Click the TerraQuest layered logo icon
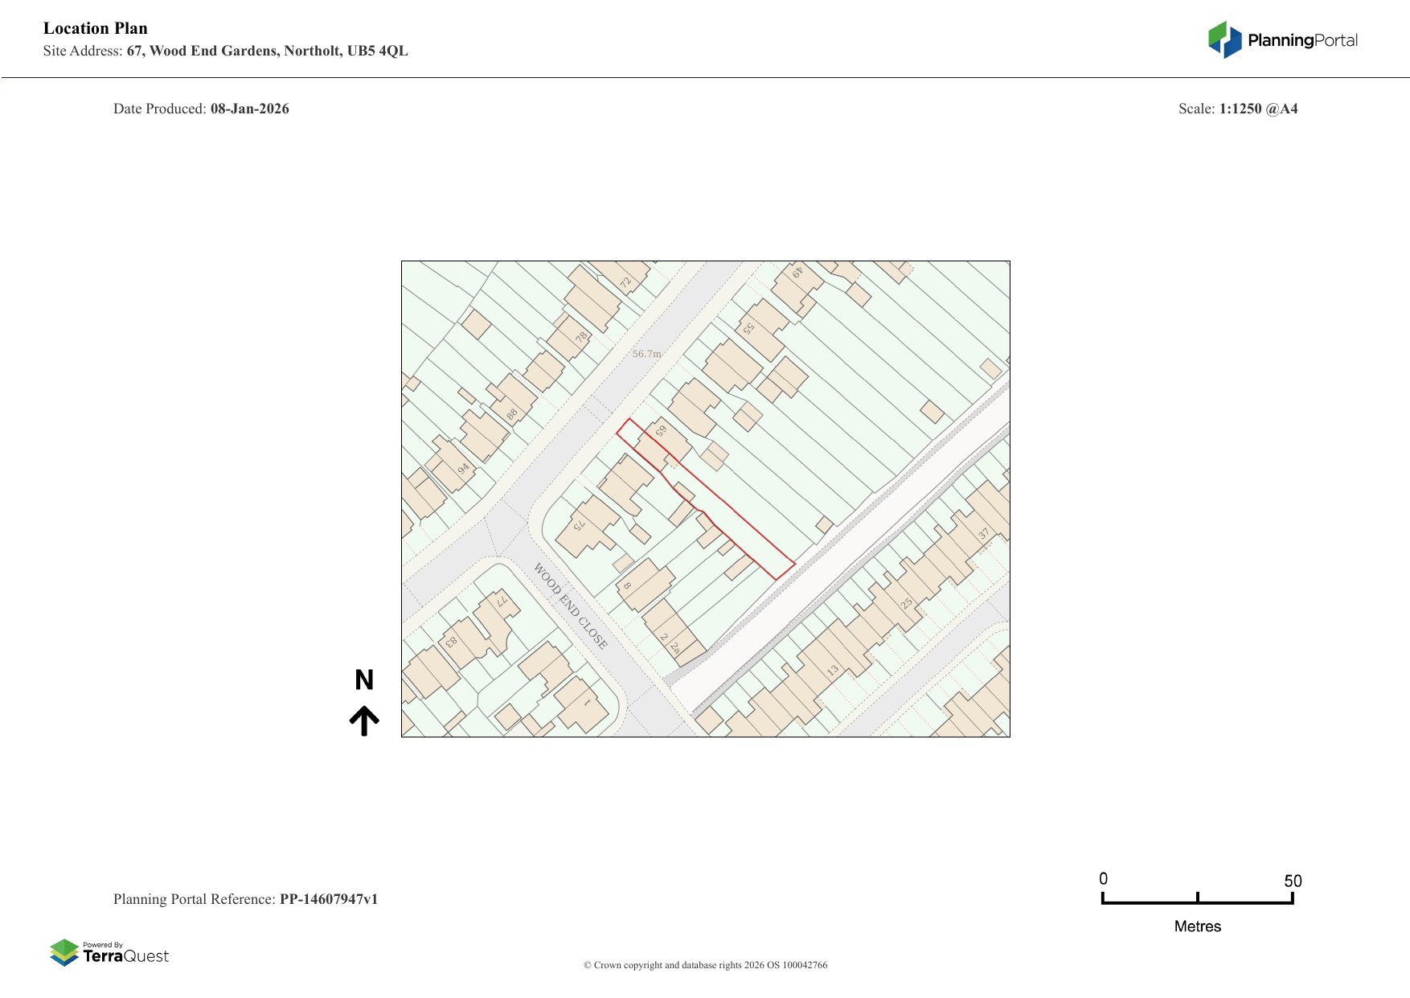Screen dimensions: 1410x998 point(64,952)
